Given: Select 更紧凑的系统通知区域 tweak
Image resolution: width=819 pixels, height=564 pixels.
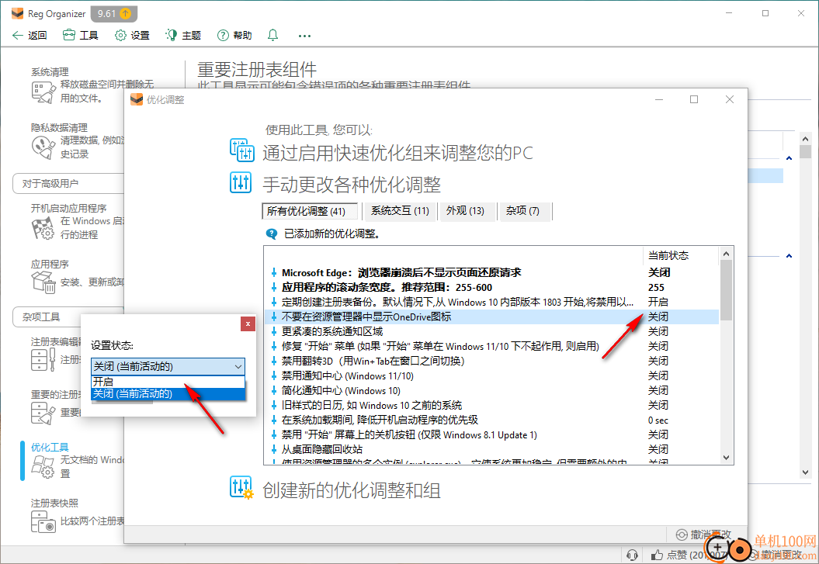Looking at the screenshot, I should click(x=491, y=331).
